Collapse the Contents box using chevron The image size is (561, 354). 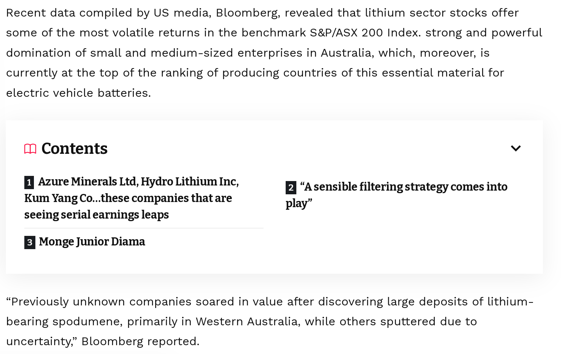click(x=516, y=148)
